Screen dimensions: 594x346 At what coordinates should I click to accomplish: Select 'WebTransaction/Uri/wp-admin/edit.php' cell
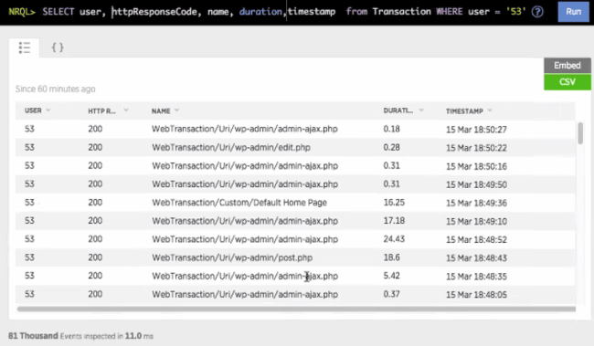pyautogui.click(x=231, y=147)
